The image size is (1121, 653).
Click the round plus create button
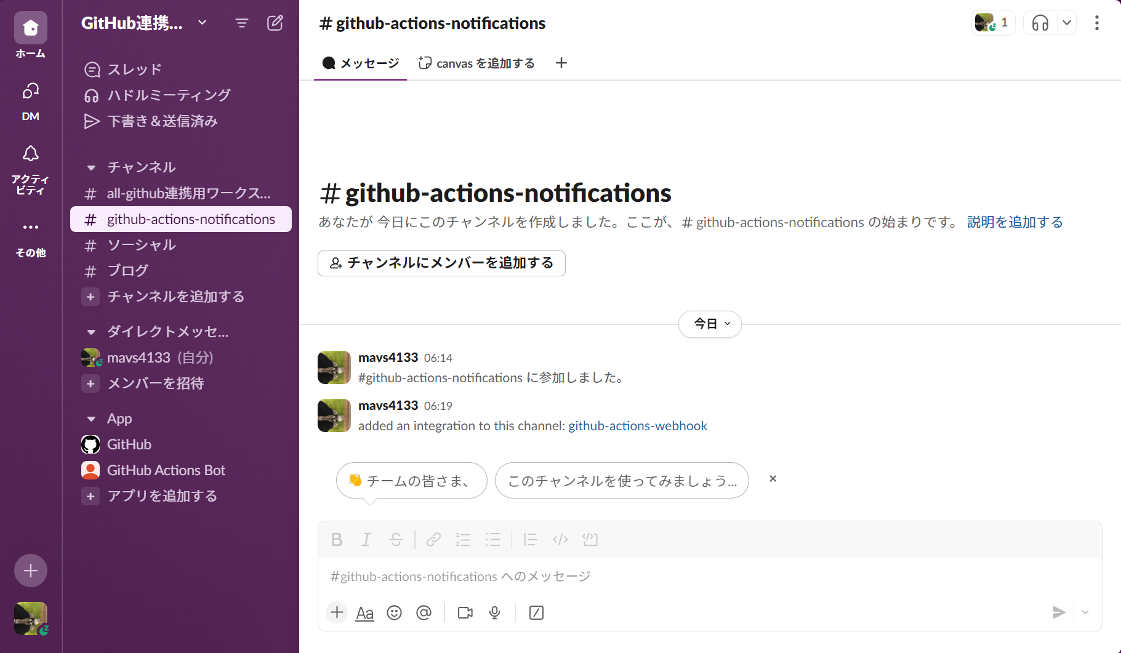pos(31,571)
